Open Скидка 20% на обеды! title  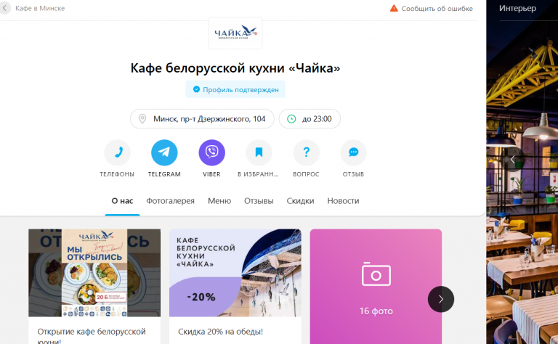pos(220,332)
